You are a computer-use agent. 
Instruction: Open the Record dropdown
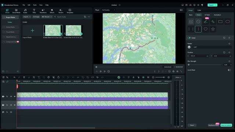point(47,17)
